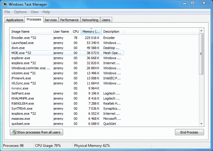The height and width of the screenshot is (151, 213).
Task: Select iexplore.exe *32 using 32 820 K
Action: tap(67, 63)
